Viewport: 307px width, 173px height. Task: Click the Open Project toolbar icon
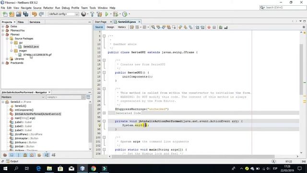point(19,14)
